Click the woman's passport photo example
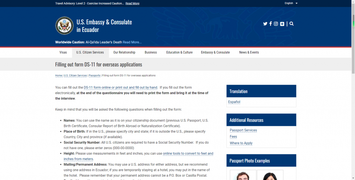This screenshot has width=355, height=180. click(x=270, y=175)
